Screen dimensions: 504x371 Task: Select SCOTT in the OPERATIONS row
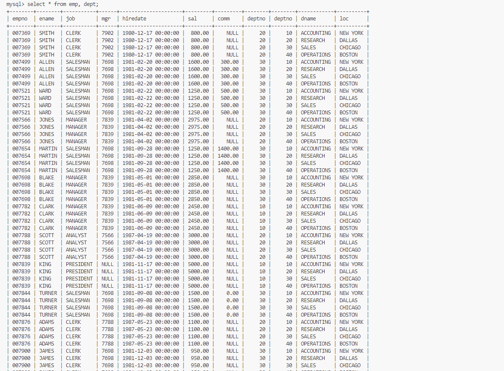coord(47,257)
